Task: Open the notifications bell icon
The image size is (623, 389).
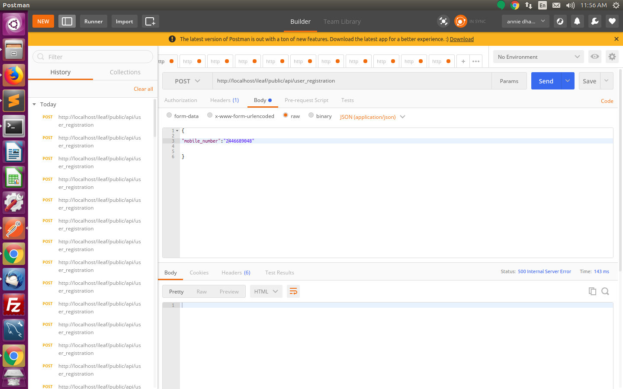Action: pyautogui.click(x=577, y=21)
